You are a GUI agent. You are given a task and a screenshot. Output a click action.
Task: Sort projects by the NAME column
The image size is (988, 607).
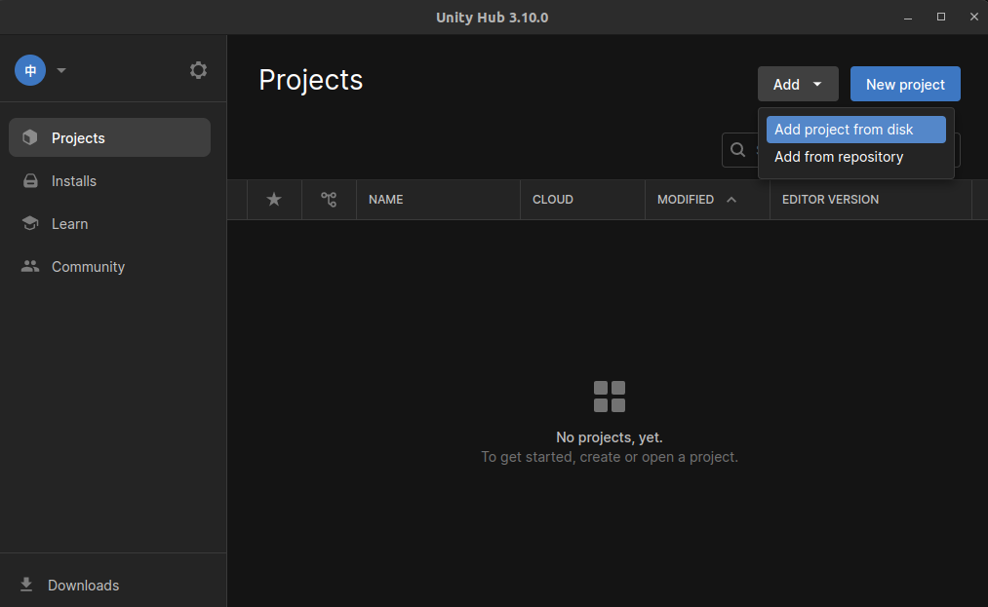coord(385,199)
